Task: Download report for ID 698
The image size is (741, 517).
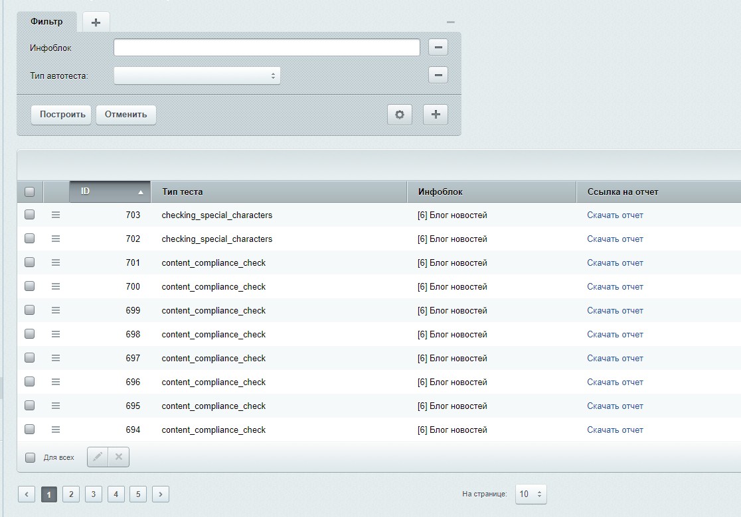Action: pyautogui.click(x=615, y=335)
